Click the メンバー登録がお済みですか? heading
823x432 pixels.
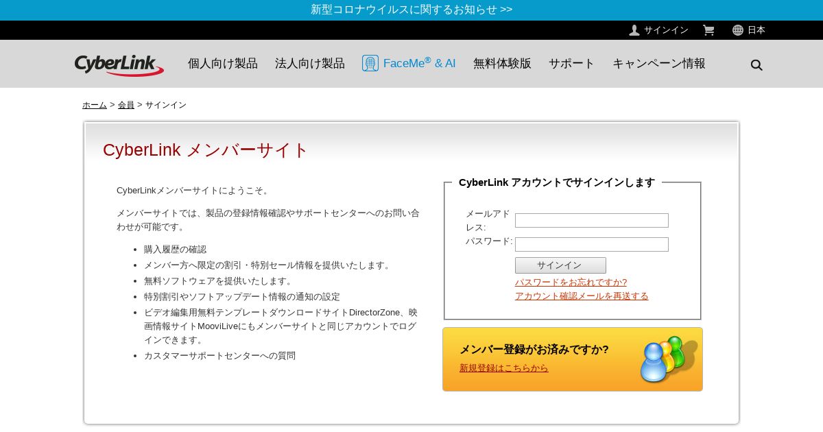click(x=534, y=349)
